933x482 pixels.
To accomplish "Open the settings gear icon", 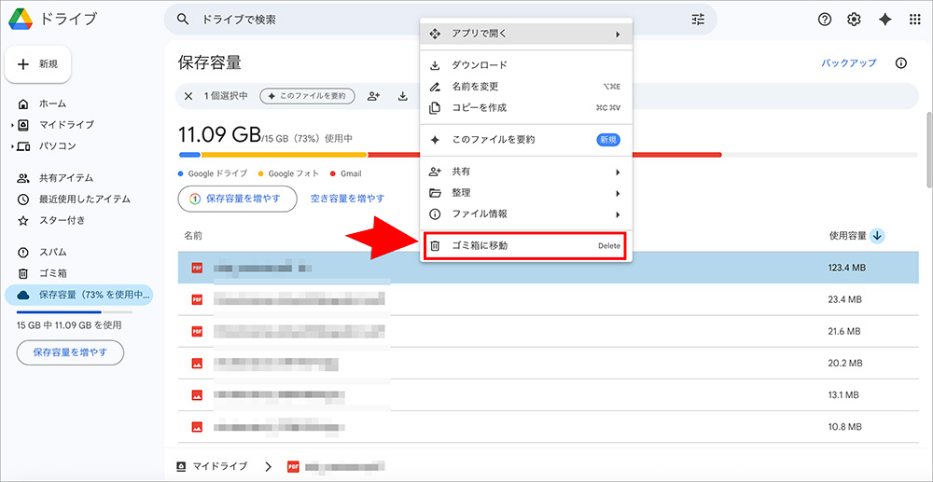I will [x=854, y=20].
